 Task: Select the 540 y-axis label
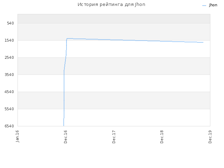click(x=10, y=23)
